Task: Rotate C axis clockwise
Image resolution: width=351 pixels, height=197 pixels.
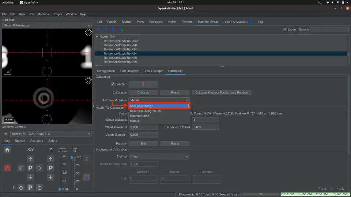Action: pos(39,188)
